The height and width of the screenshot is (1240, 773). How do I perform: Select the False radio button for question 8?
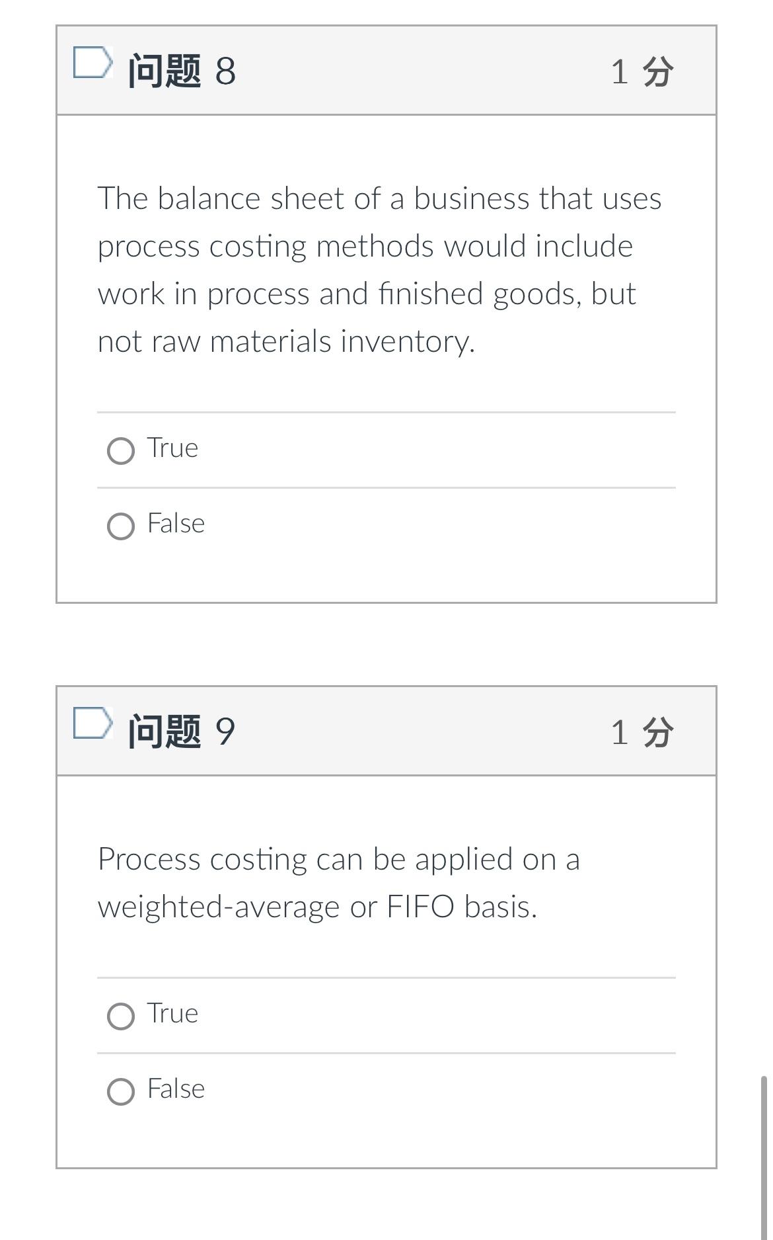[121, 526]
